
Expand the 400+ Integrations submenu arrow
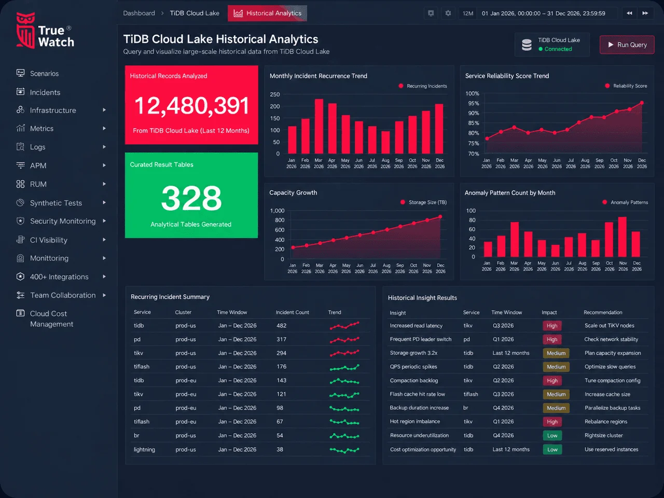pos(104,276)
